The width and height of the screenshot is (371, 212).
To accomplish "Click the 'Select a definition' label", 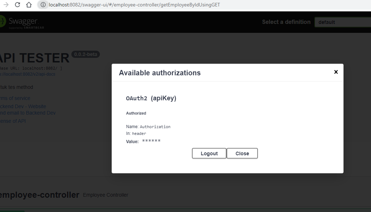I will pos(286,22).
